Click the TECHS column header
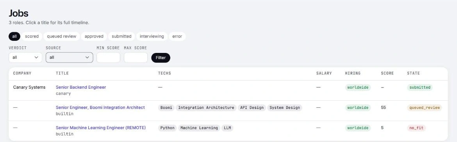 (x=164, y=73)
